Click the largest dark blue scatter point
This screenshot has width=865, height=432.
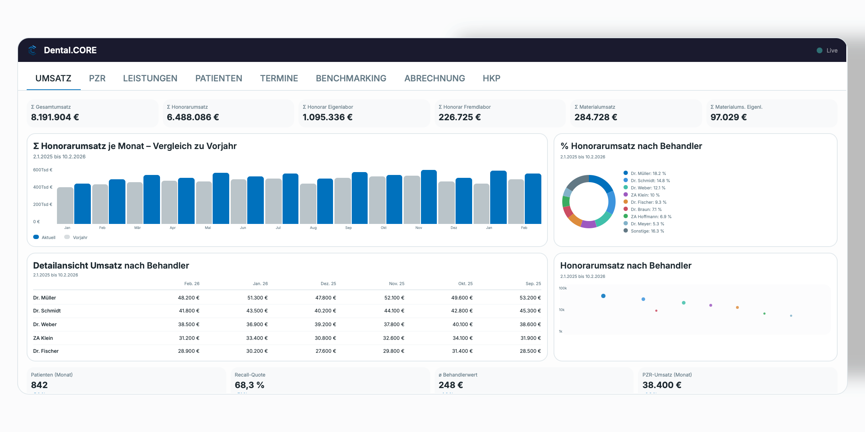(x=603, y=296)
